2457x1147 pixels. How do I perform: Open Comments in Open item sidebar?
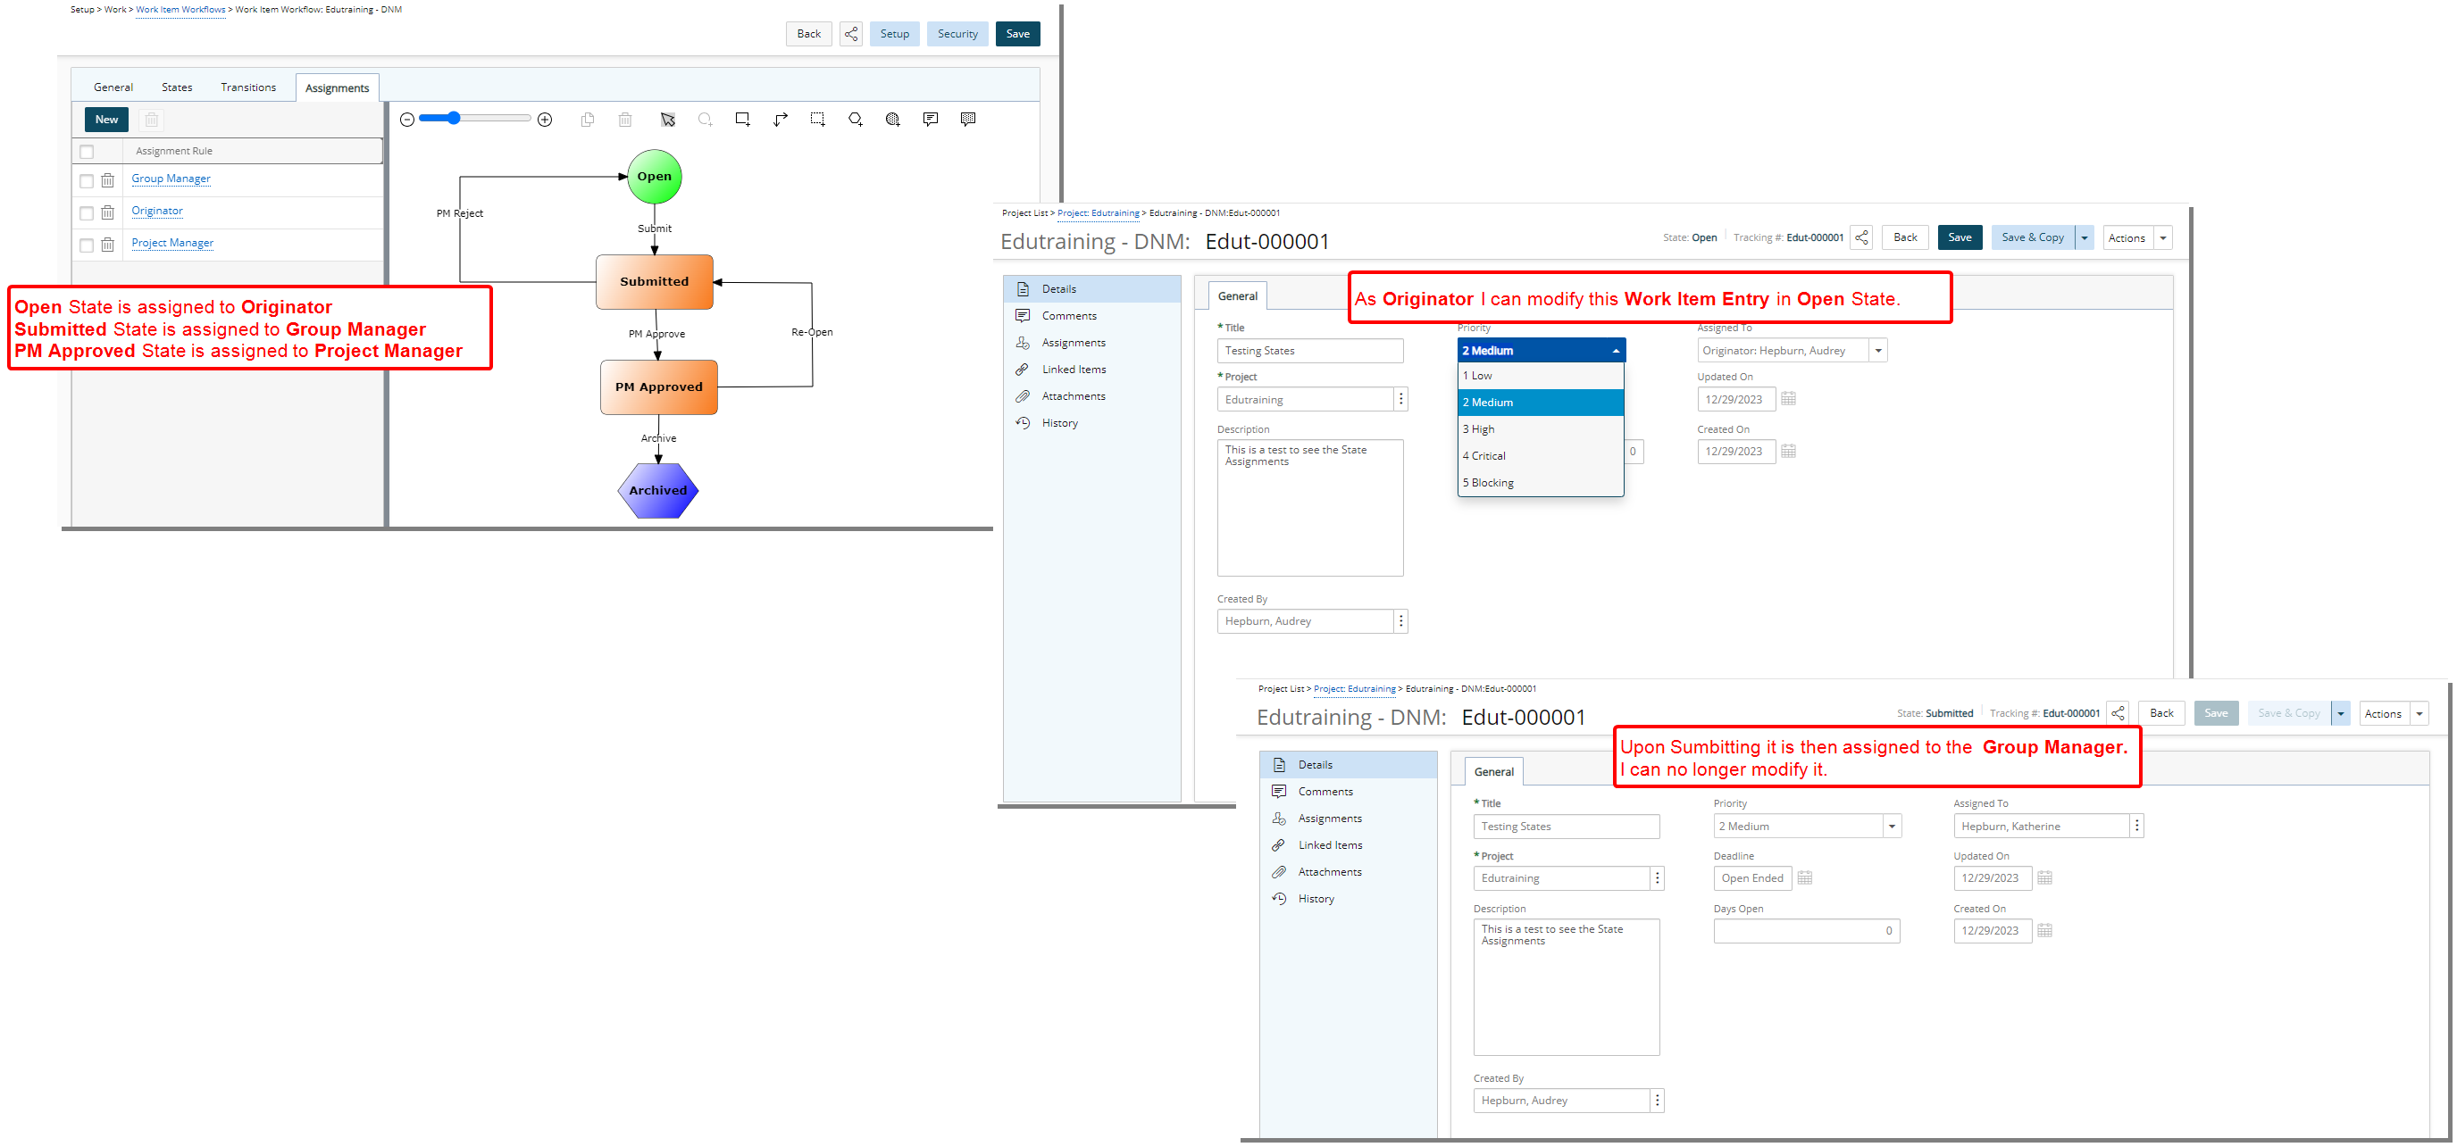[1069, 317]
